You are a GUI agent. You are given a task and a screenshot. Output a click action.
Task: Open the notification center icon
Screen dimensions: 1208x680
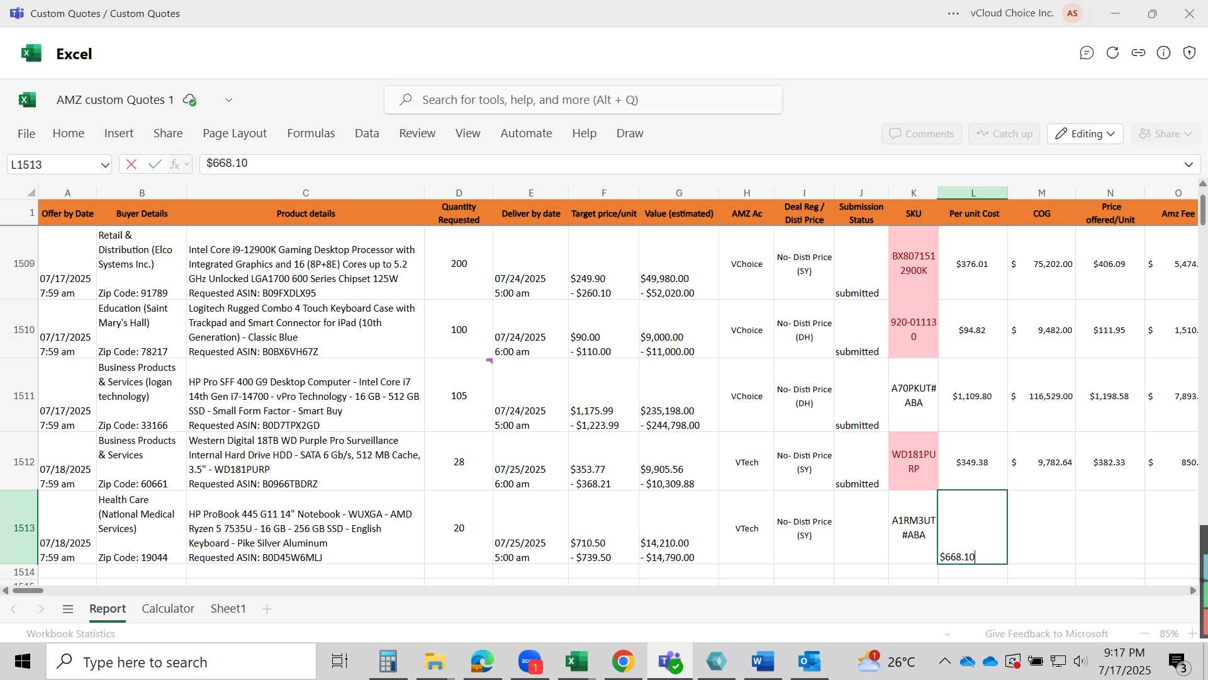(x=1178, y=662)
